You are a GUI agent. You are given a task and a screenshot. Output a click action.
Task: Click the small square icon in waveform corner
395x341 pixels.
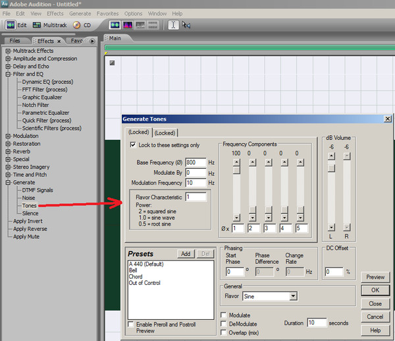click(112, 63)
